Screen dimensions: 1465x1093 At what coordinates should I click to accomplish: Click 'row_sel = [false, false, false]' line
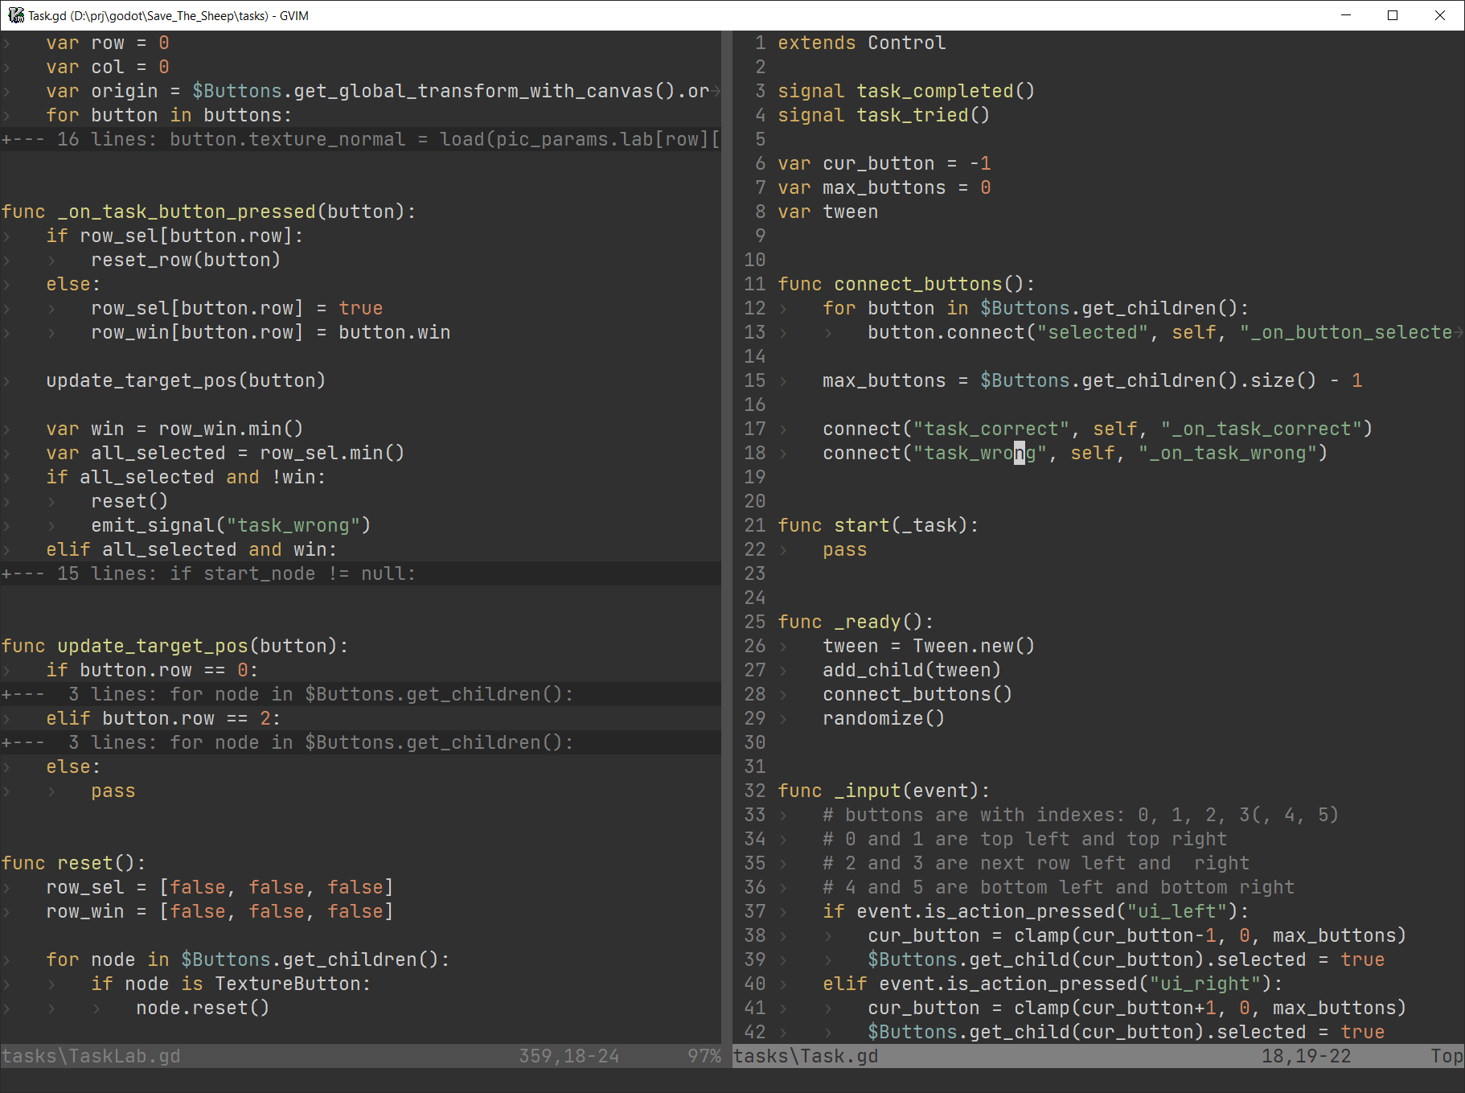coord(220,887)
